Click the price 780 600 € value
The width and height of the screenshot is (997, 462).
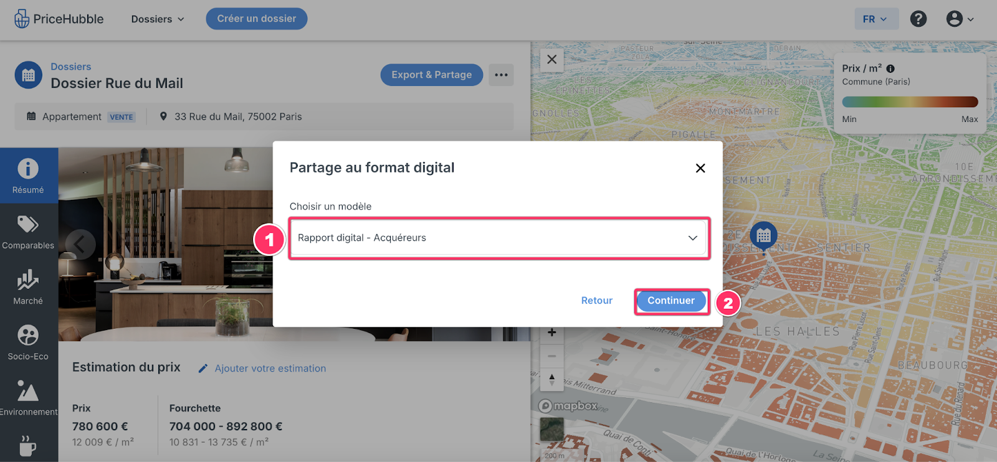tap(100, 427)
